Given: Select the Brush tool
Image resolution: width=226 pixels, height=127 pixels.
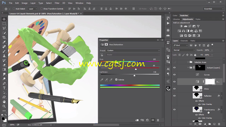Looking at the screenshot, I should 4,51.
